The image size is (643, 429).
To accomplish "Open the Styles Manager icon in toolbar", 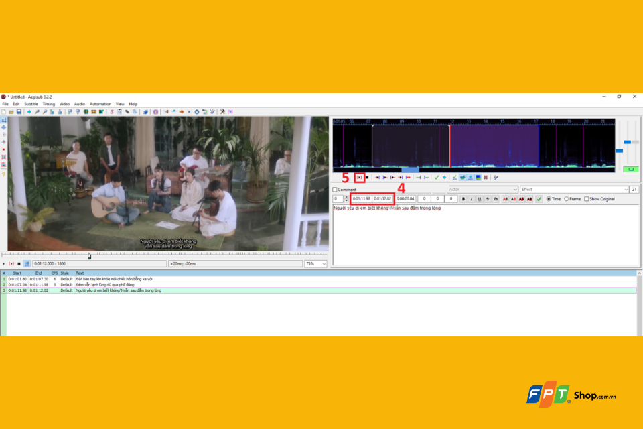I will tap(112, 112).
